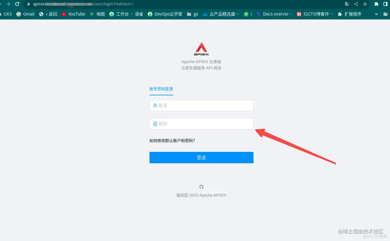Open the YouTube bookmark
The height and width of the screenshot is (241, 390).
click(73, 14)
